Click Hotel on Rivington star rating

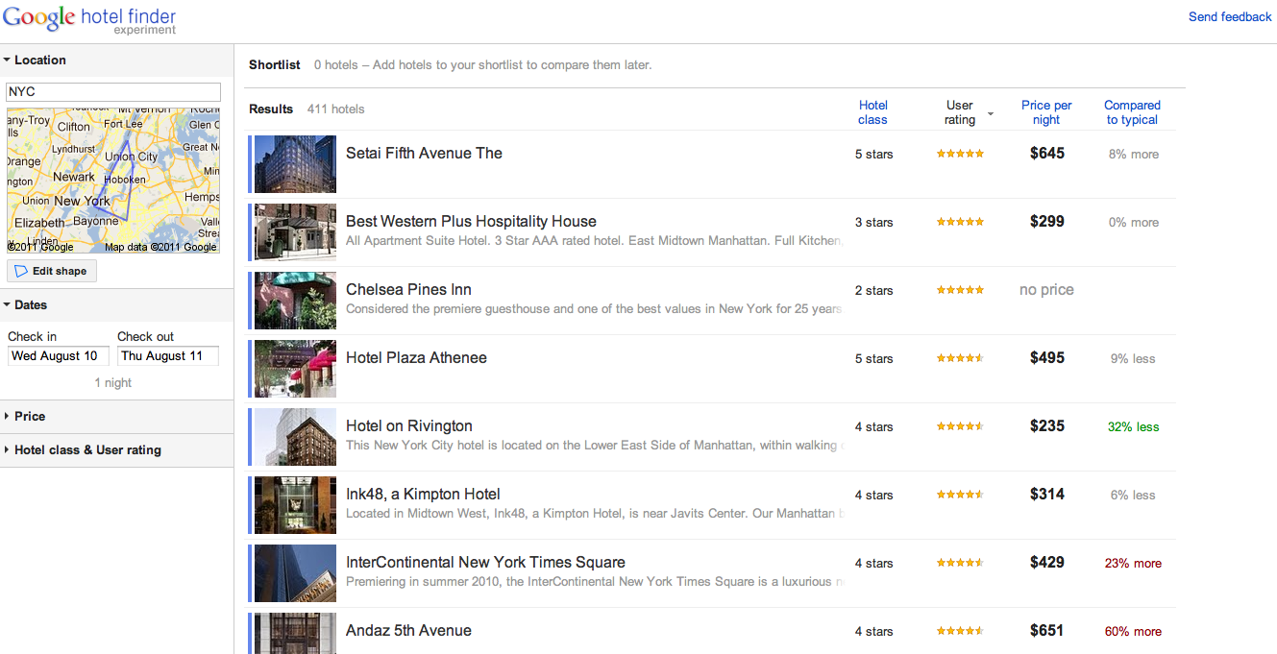click(x=960, y=426)
